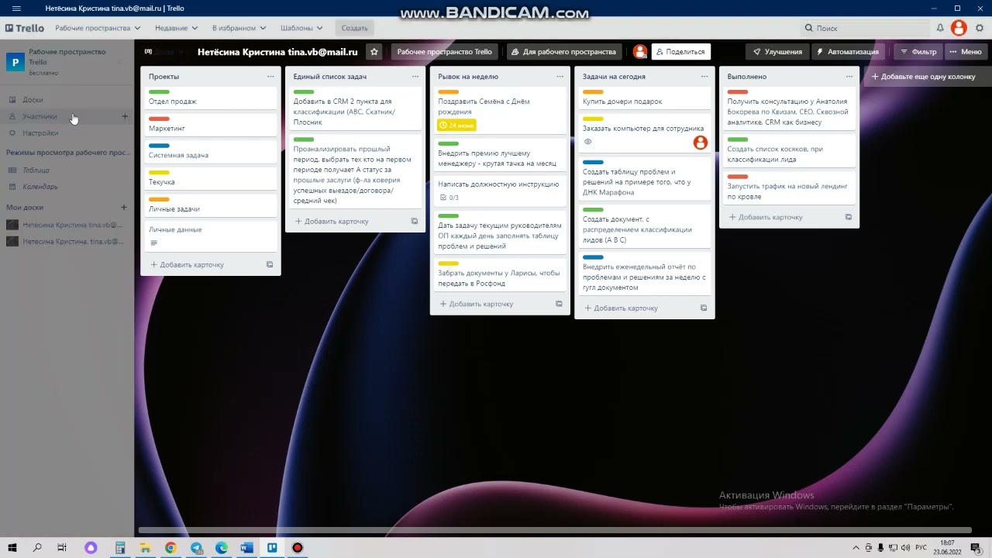The width and height of the screenshot is (992, 558).
Task: Open the Автоматизация button
Action: point(848,52)
